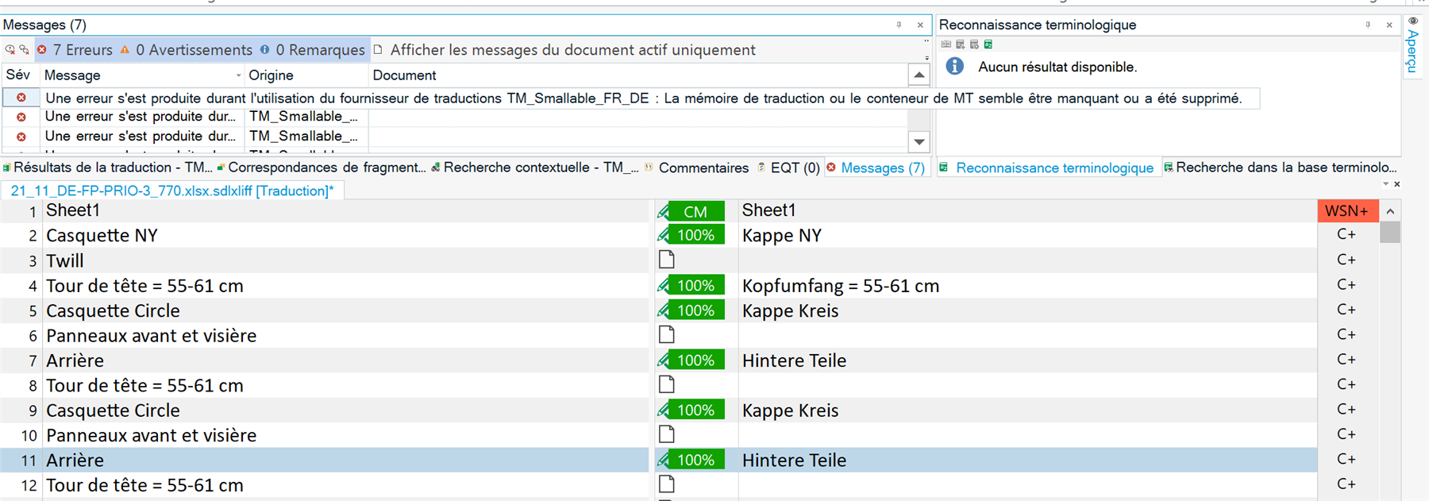1429x501 pixels.
Task: Pin the Reconnaissance terminologique panel
Action: pyautogui.click(x=1368, y=25)
